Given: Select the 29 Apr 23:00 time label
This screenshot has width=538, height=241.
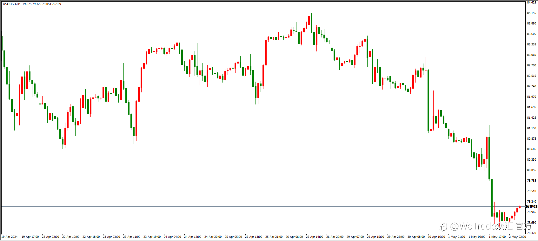Looking at the screenshot, I should tap(396, 237).
